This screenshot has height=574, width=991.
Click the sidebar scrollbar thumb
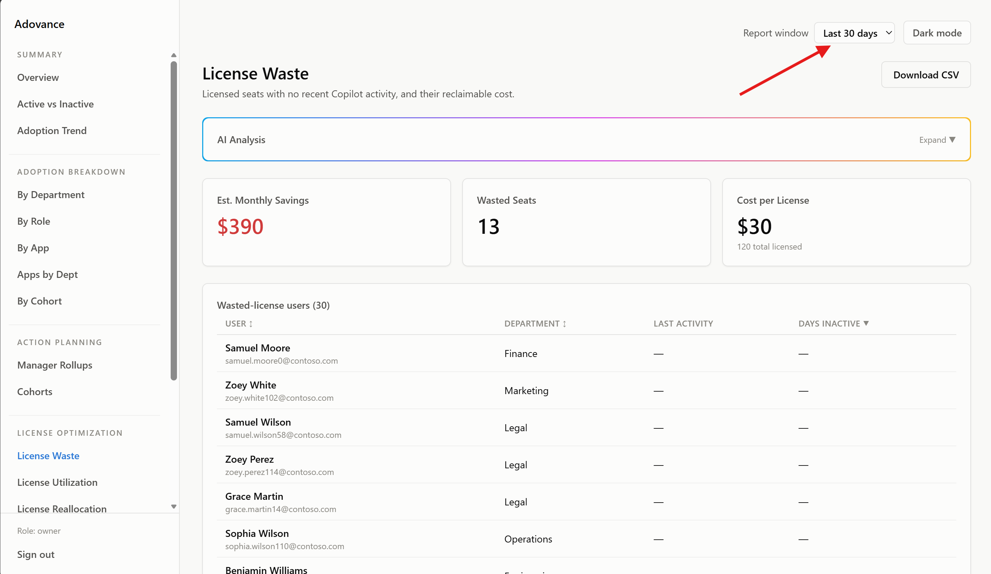(x=173, y=220)
